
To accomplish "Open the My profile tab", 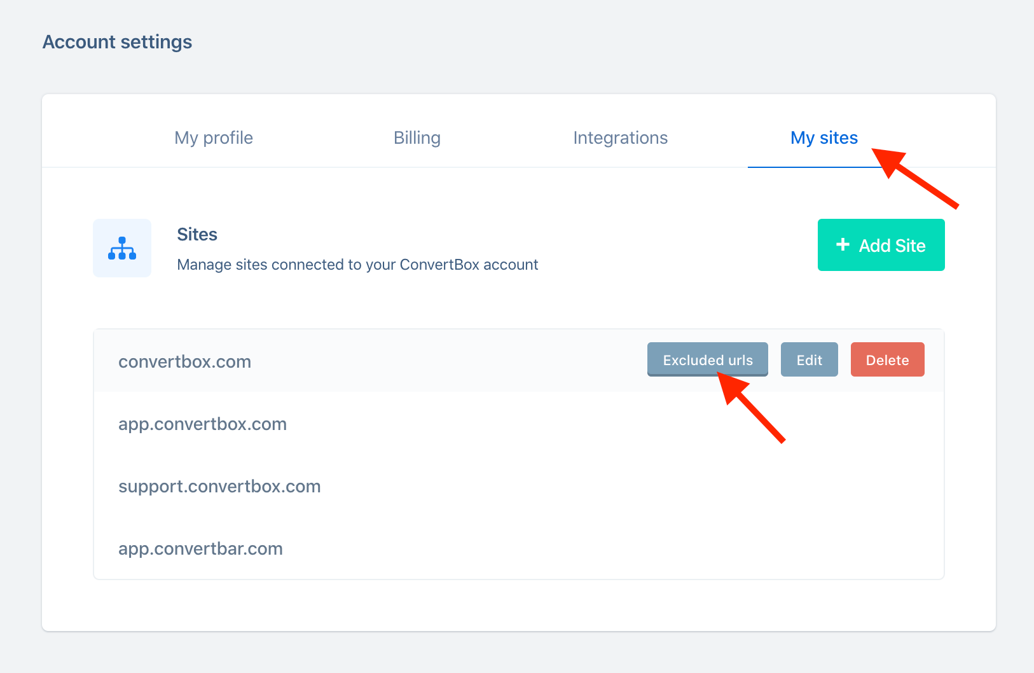I will pos(214,138).
